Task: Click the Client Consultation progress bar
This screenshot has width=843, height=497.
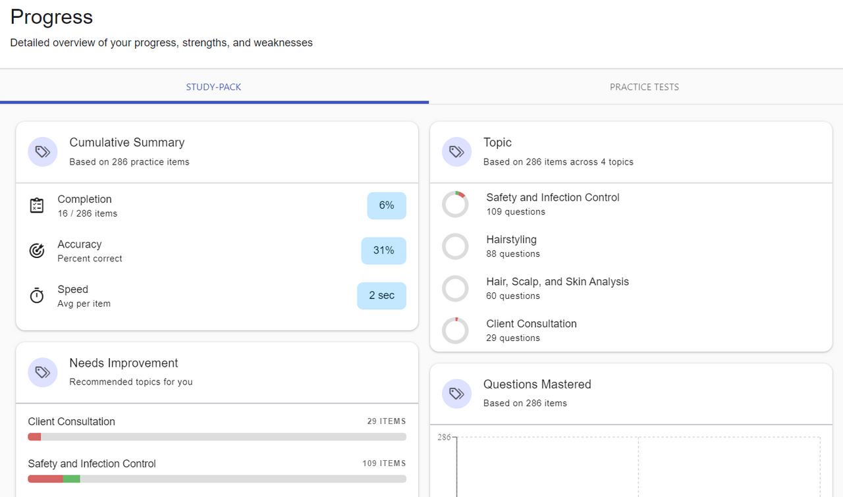Action: 217,437
